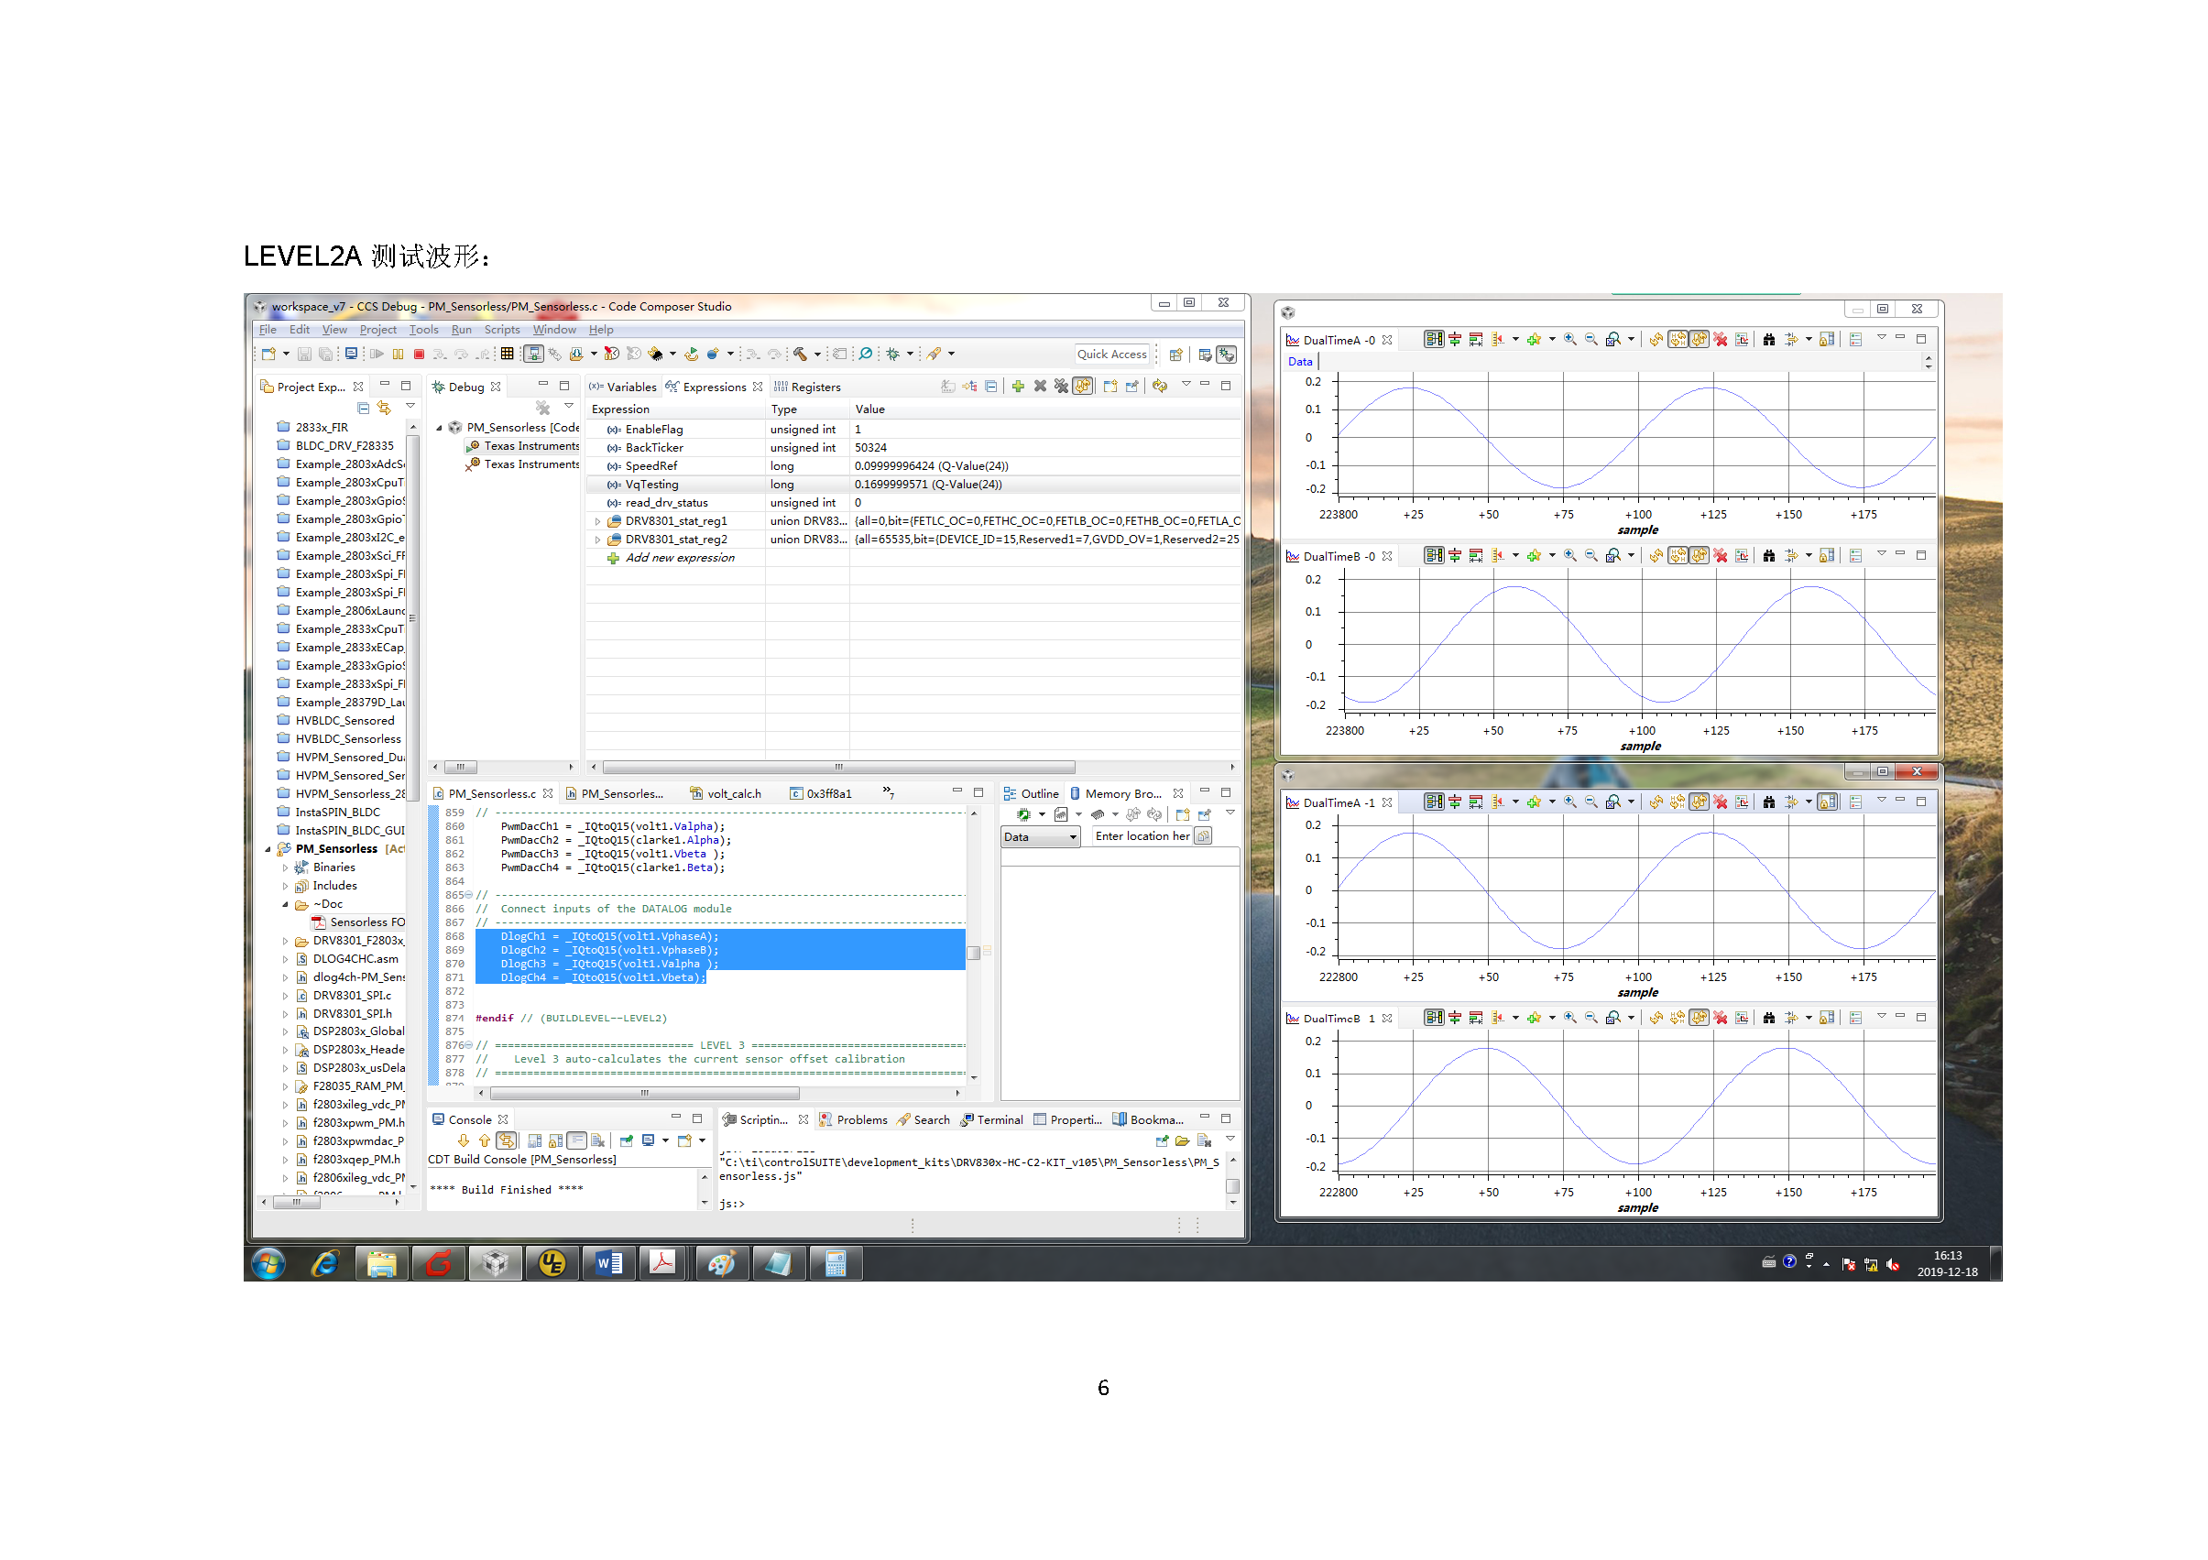Click the green Add new expression plus
Image resolution: width=2208 pixels, height=1560 pixels.
pyautogui.click(x=1018, y=387)
